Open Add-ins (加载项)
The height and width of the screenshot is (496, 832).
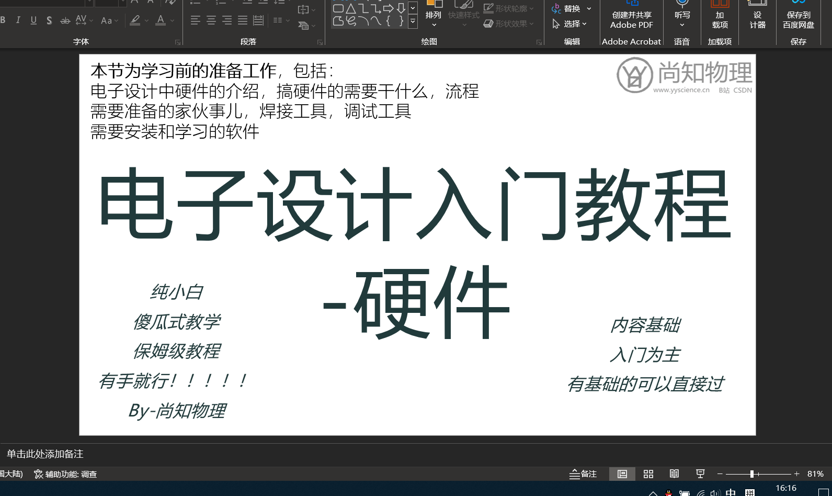[720, 16]
